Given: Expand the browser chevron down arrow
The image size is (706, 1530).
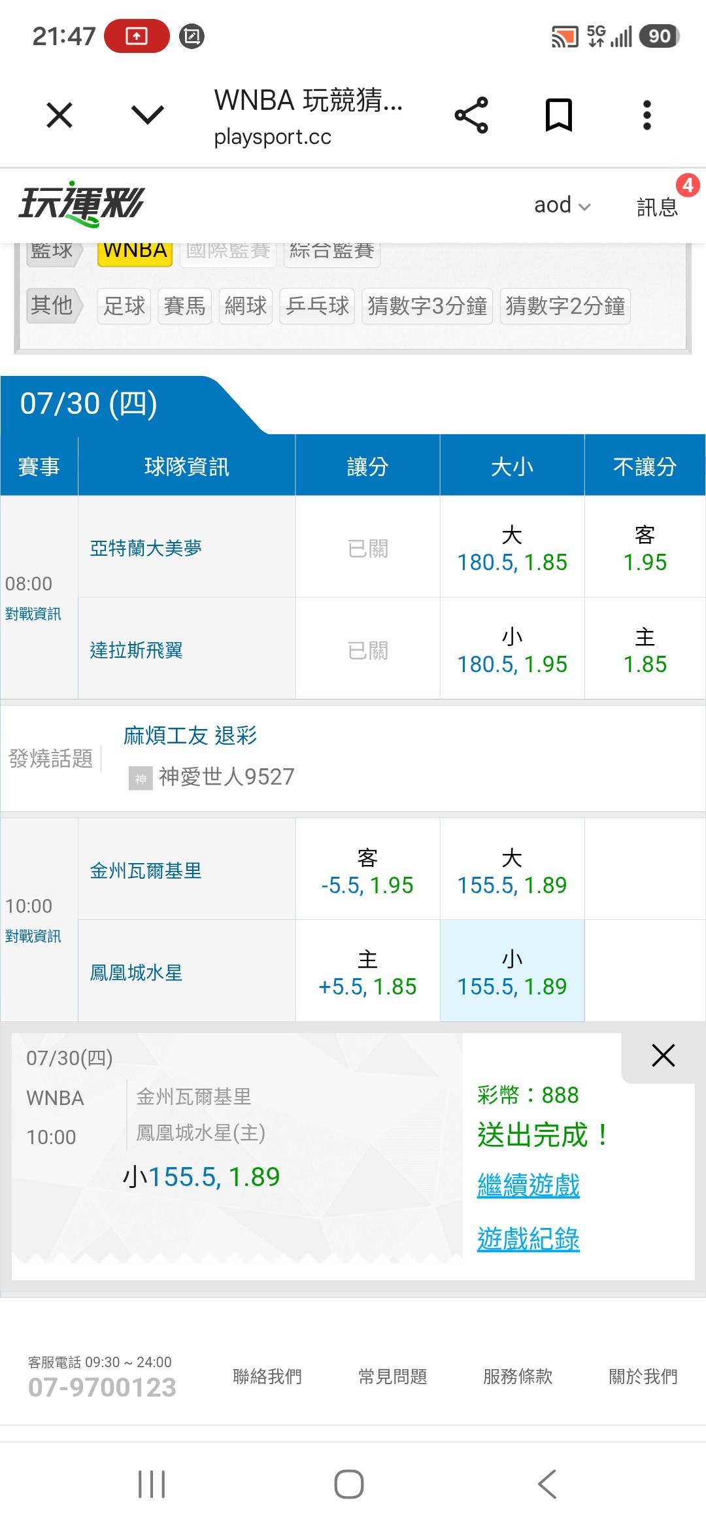Looking at the screenshot, I should (x=148, y=115).
